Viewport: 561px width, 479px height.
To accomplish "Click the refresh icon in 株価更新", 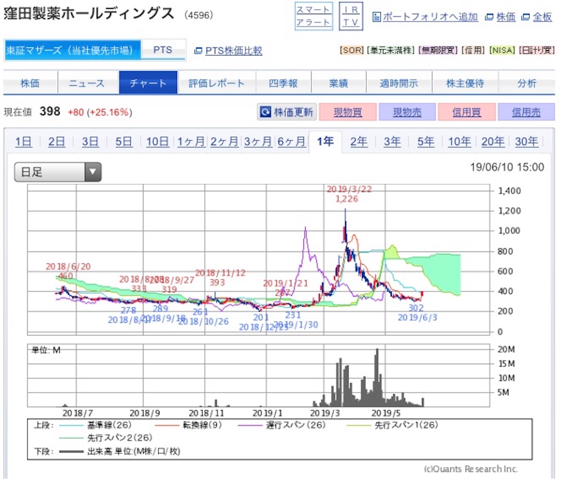I will click(x=266, y=112).
